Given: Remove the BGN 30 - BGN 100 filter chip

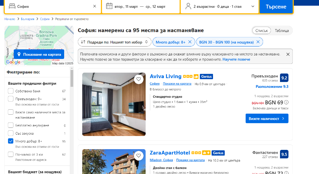Looking at the screenshot, I should click(x=258, y=42).
